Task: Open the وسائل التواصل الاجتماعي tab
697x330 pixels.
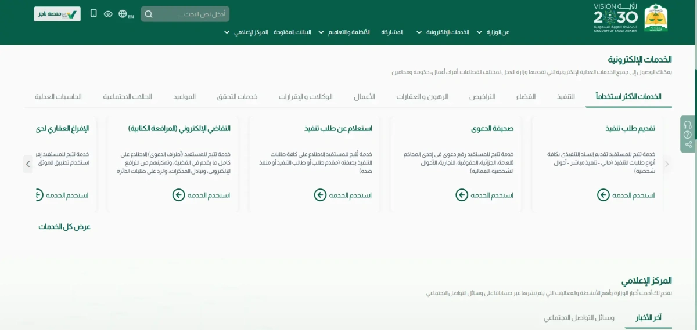Action: click(x=579, y=318)
